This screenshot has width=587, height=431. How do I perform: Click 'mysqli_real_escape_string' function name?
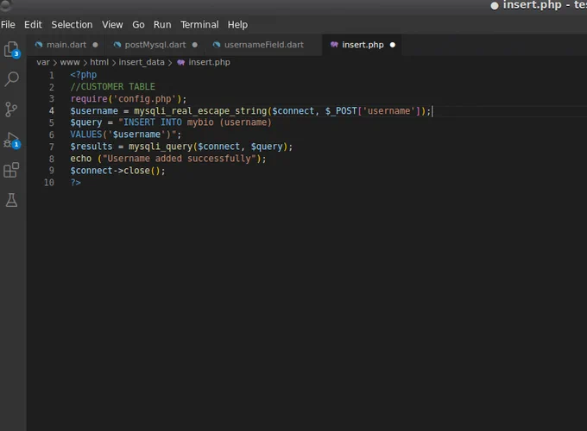tap(200, 111)
